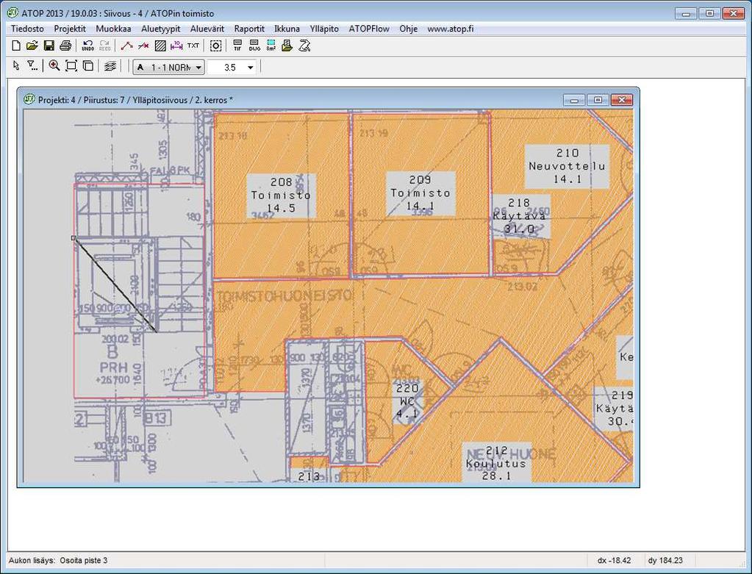Open the www.atop.fi menu link
This screenshot has height=574, width=752.
[451, 29]
